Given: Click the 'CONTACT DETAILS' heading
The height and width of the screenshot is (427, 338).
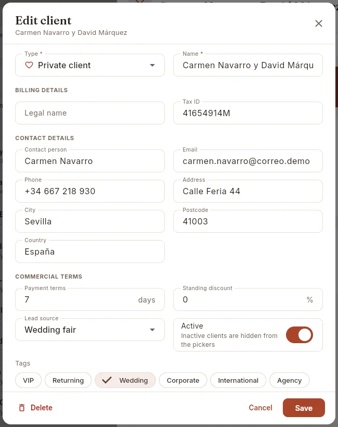Looking at the screenshot, I should [45, 138].
